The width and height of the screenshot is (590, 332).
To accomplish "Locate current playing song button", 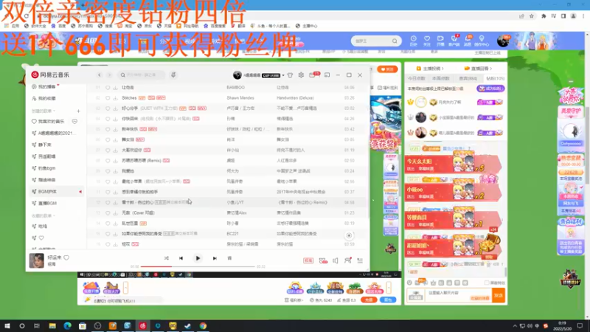I will [x=349, y=235].
